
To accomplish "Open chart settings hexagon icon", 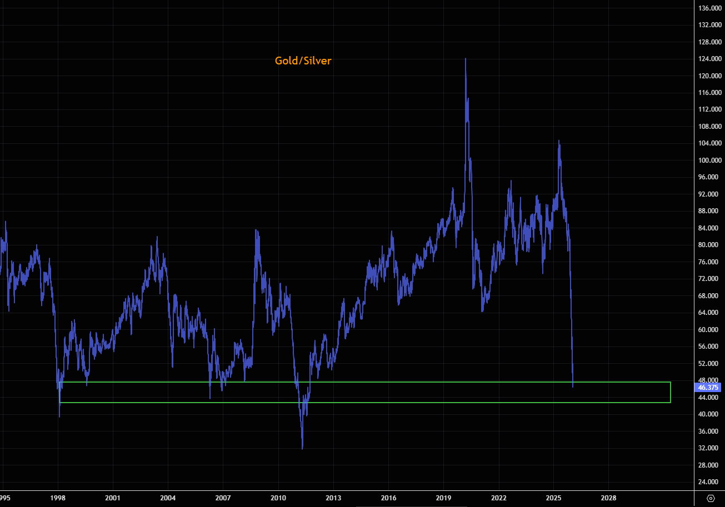I will tap(710, 498).
